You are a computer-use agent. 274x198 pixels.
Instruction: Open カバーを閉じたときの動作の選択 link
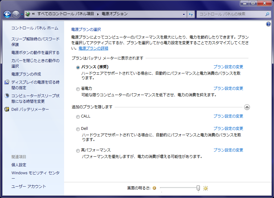pos(35,63)
